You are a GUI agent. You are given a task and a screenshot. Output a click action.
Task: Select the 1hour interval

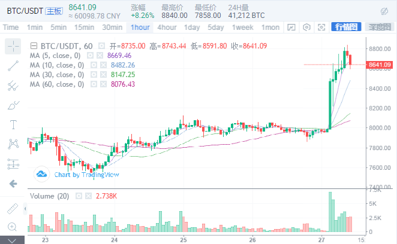point(140,28)
